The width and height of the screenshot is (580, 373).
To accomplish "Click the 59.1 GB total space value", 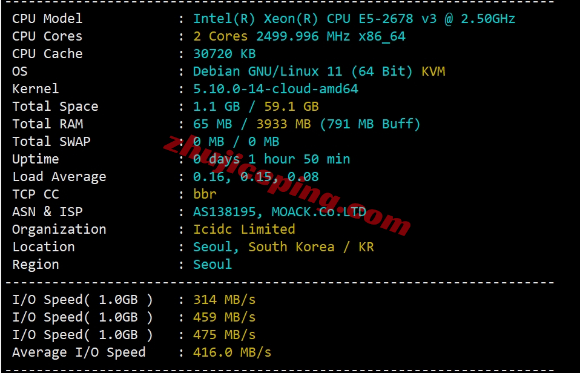I will [x=291, y=107].
